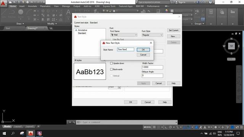Click the Undo arrow in quick access toolbar

click(x=32, y=2)
